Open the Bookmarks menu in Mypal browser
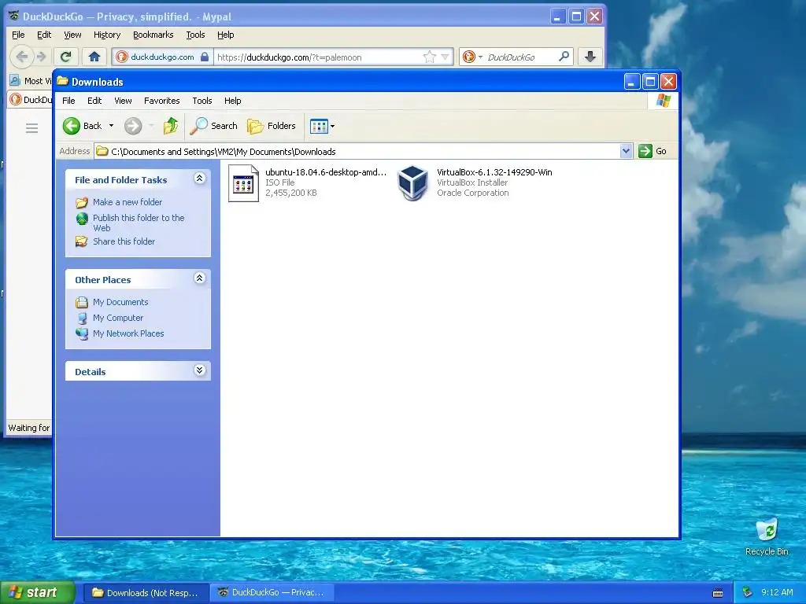This screenshot has width=806, height=604. [x=153, y=35]
